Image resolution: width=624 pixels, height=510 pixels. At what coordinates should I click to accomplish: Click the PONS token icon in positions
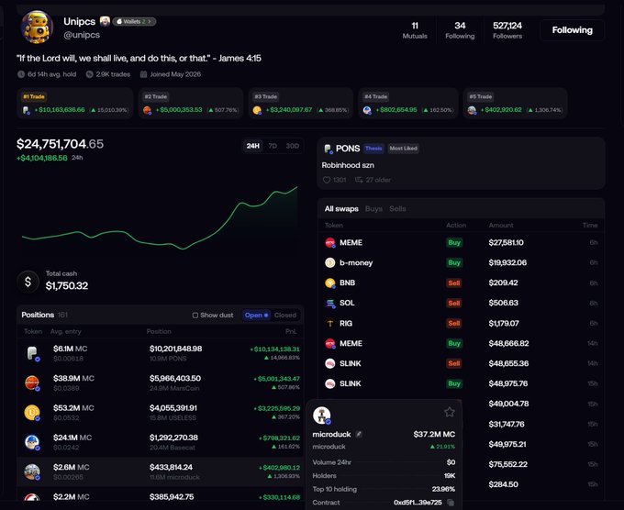click(32, 353)
